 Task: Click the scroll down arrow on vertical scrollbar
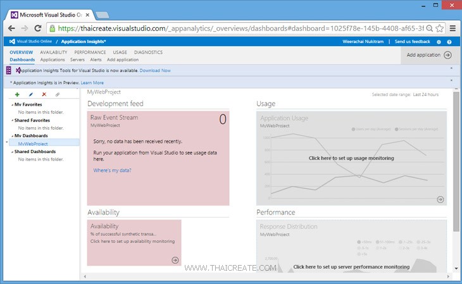456,268
